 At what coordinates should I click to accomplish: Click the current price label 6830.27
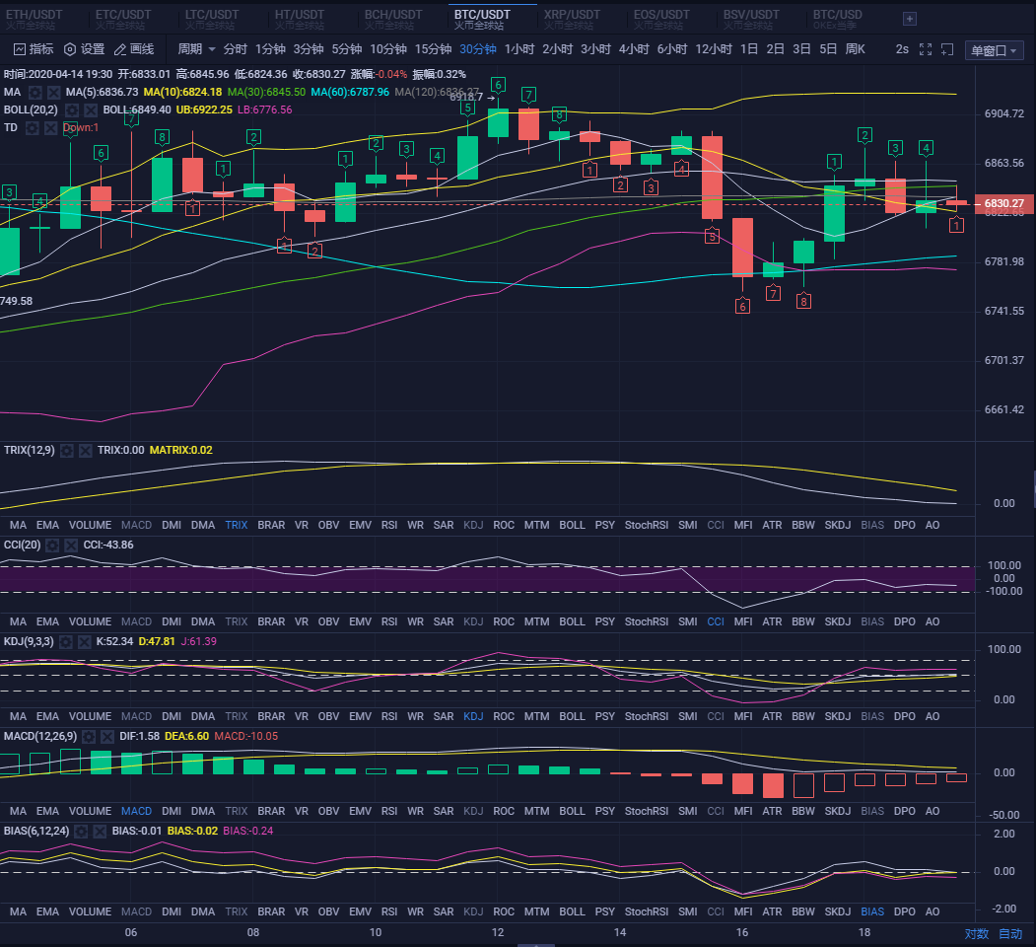coord(1002,203)
